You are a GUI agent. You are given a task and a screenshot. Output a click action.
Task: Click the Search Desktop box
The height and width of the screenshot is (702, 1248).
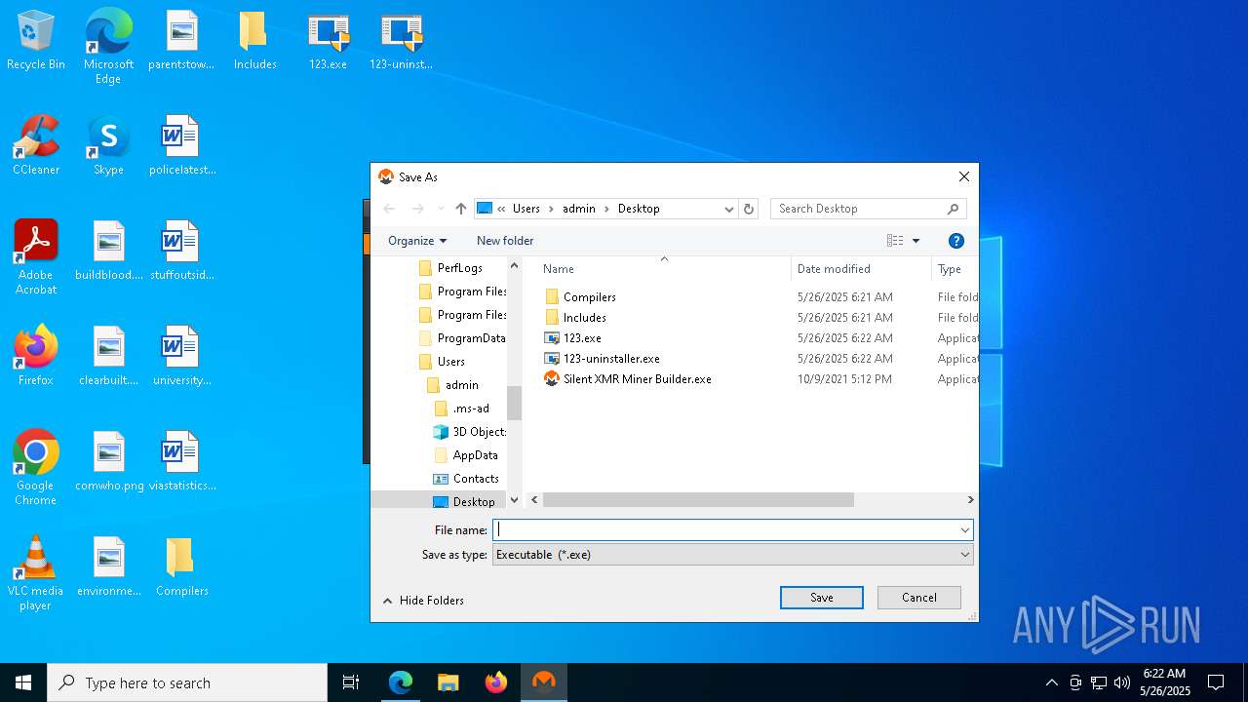pos(869,209)
